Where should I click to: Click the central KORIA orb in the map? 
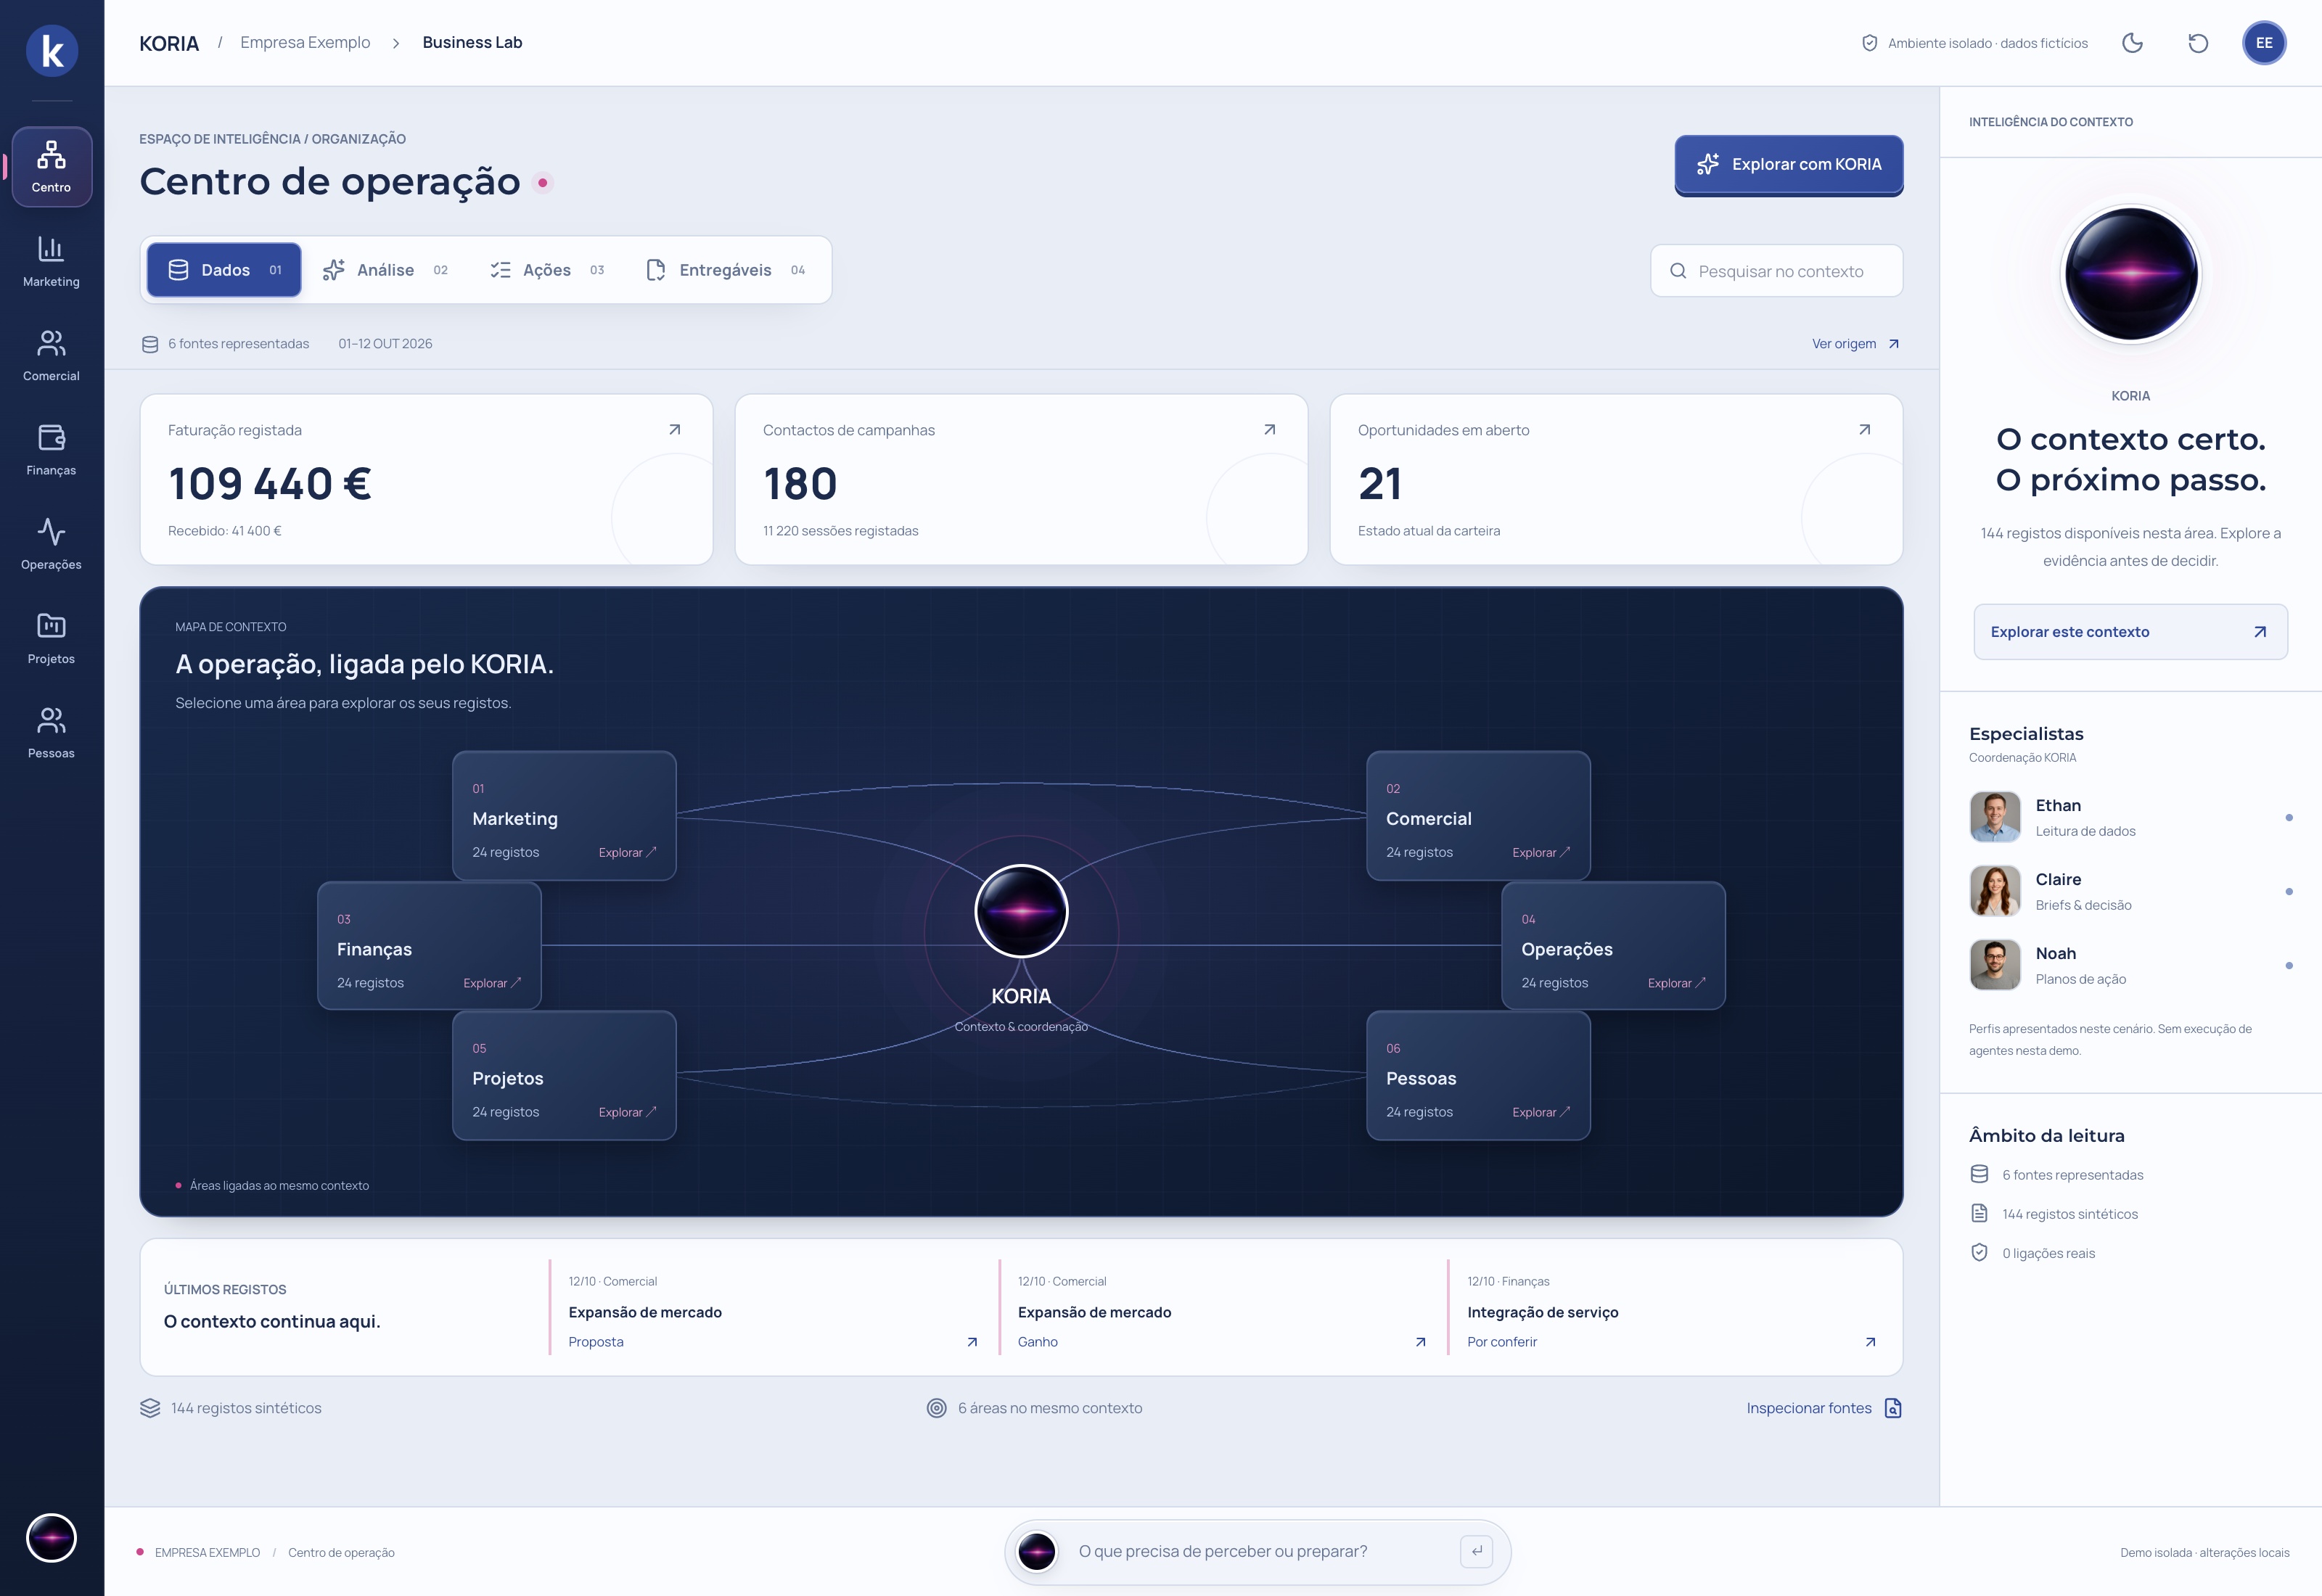1021,911
